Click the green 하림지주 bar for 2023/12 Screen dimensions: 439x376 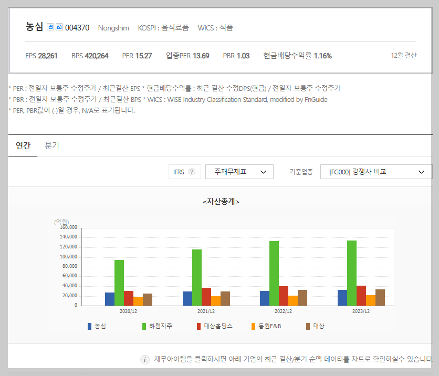(352, 273)
